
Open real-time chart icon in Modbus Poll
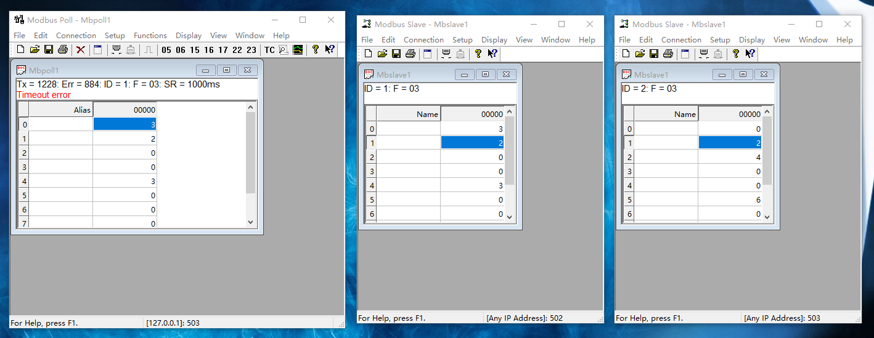[x=298, y=50]
